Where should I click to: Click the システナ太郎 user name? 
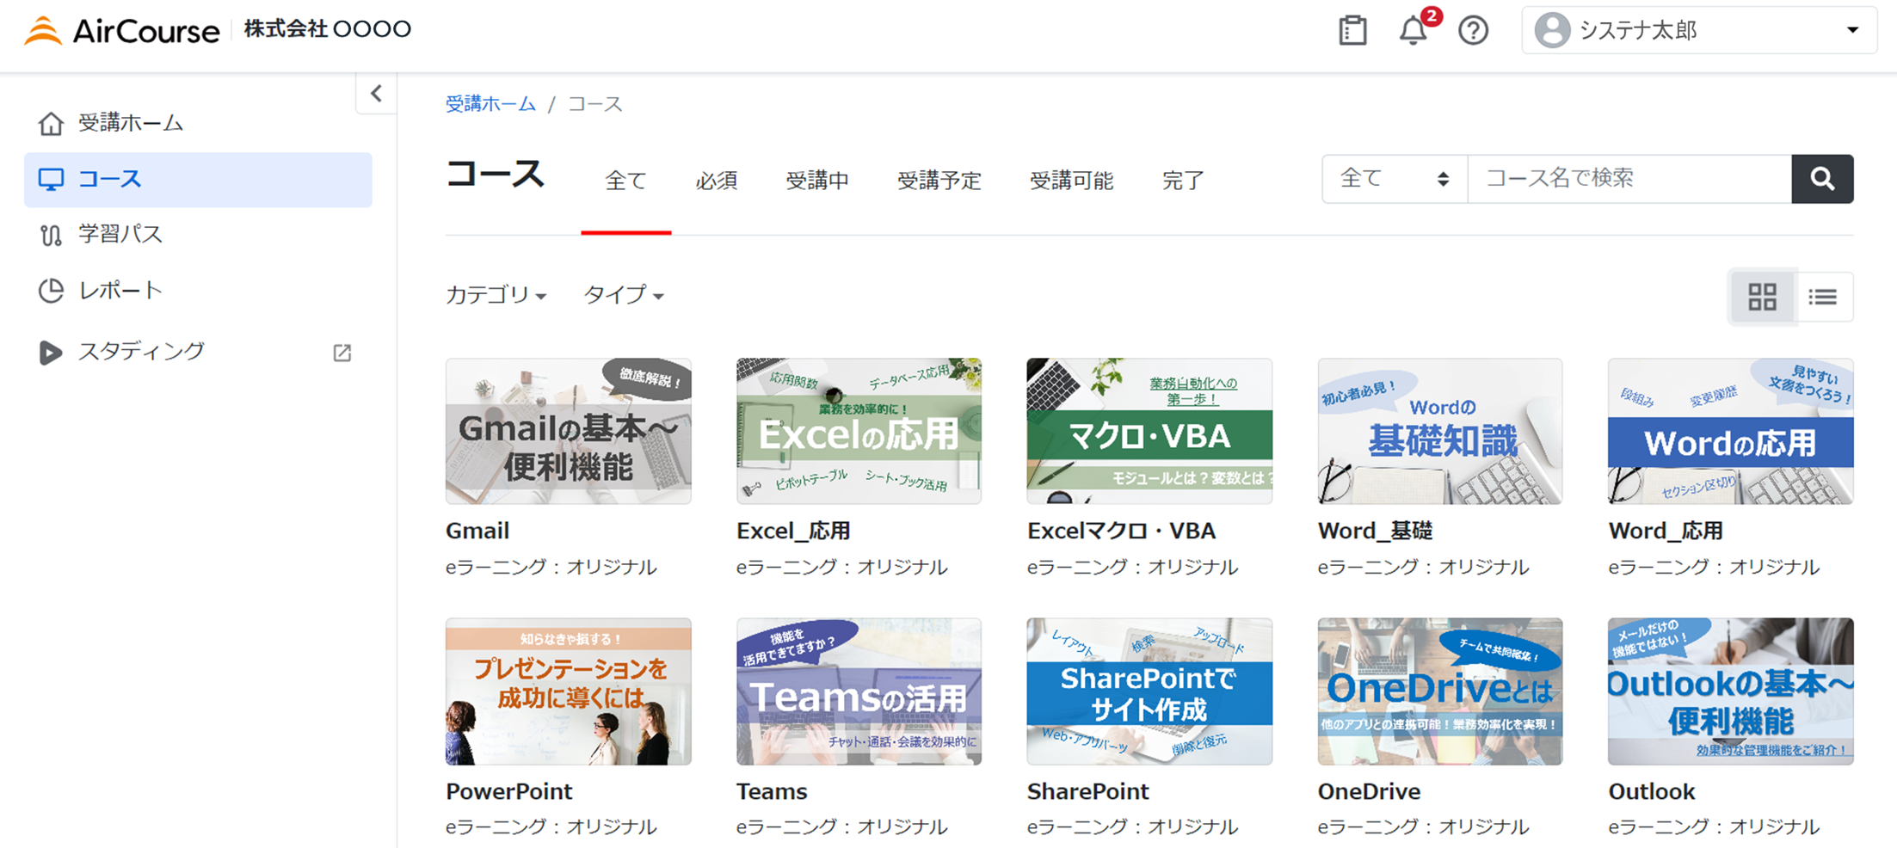click(1638, 31)
